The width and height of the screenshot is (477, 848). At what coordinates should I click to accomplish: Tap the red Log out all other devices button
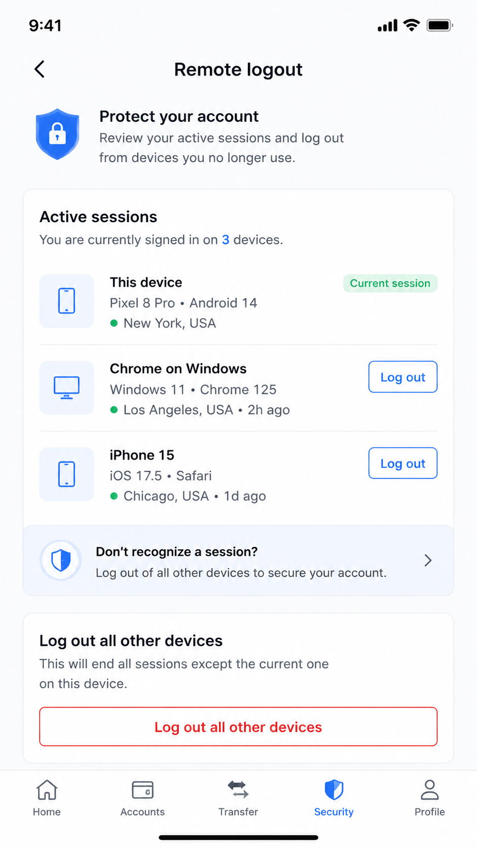tap(238, 727)
